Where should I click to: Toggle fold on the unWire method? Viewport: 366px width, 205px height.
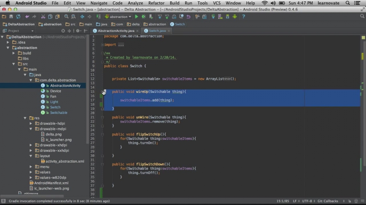102,118
